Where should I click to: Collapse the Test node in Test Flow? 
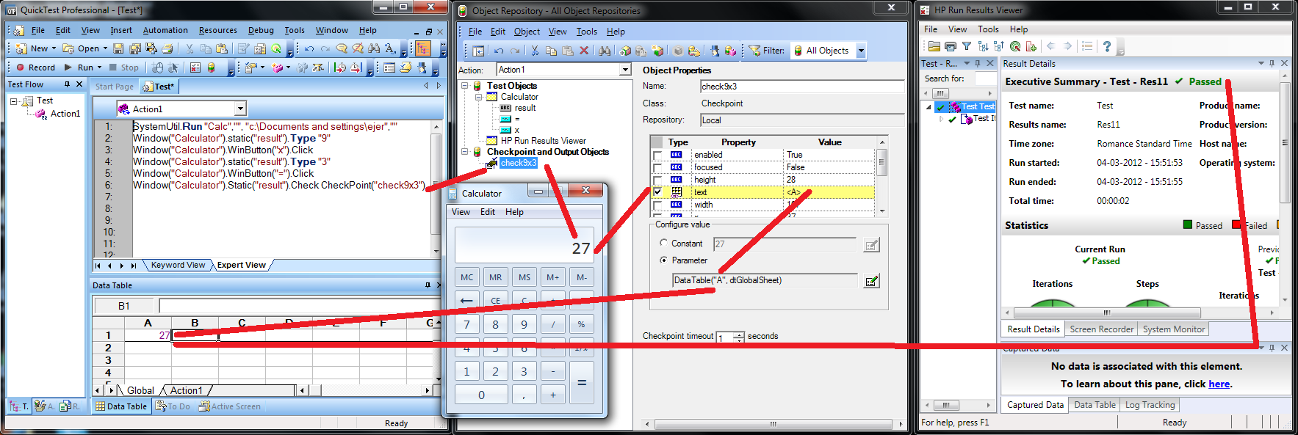13,101
